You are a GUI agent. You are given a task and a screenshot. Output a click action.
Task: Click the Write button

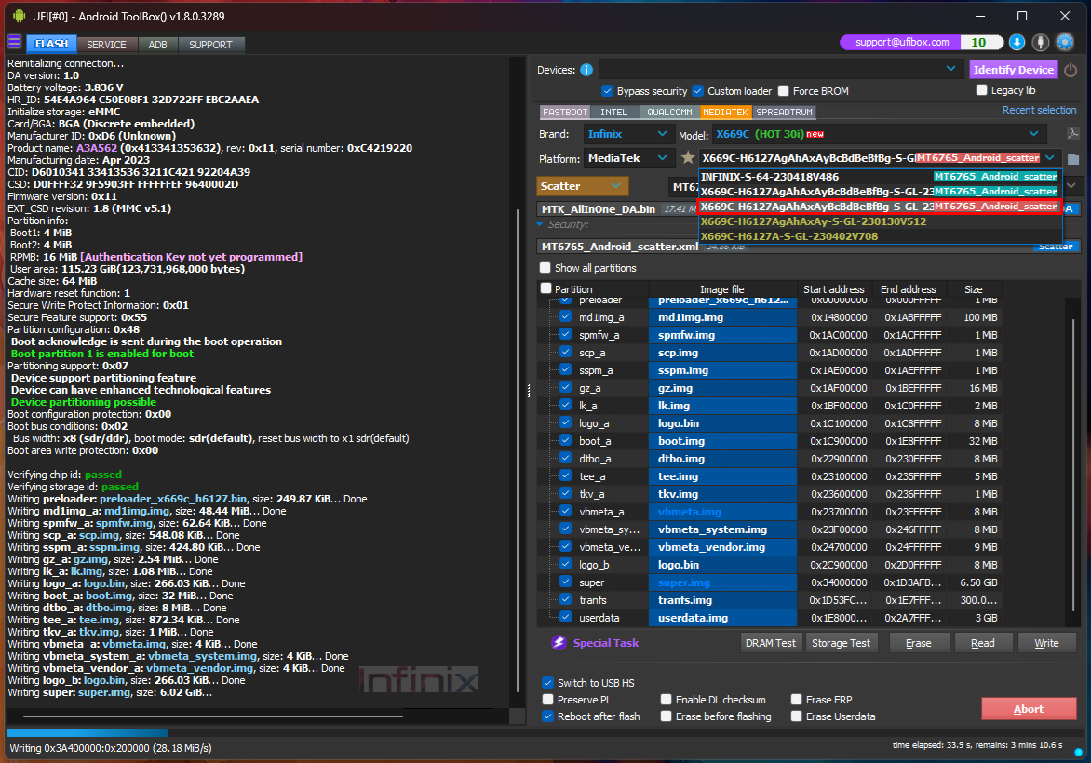(x=1046, y=643)
